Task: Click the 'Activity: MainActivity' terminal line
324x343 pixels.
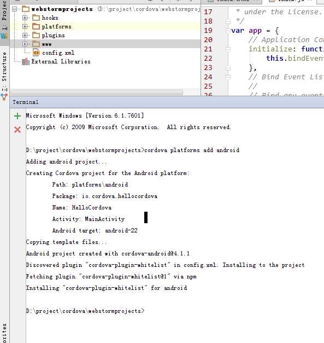Action: (89, 219)
